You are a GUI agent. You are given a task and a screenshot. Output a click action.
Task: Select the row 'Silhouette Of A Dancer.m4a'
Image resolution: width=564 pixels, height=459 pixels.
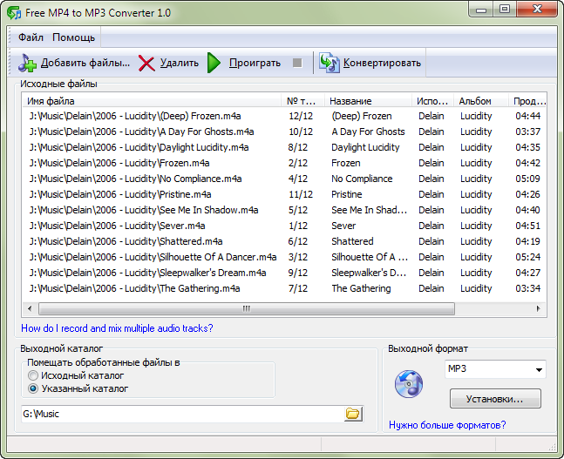pyautogui.click(x=284, y=257)
